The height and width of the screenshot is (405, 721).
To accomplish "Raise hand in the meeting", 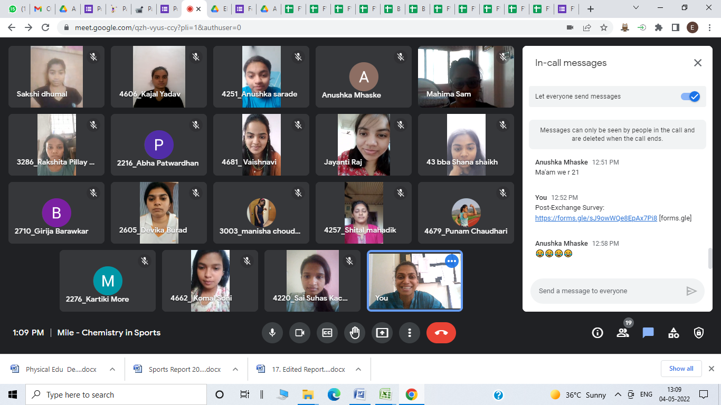I will (x=355, y=333).
